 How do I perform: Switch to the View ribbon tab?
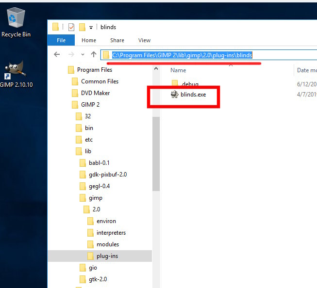144,40
